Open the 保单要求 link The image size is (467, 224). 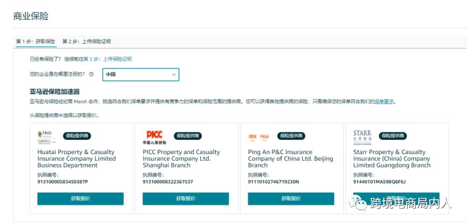pyautogui.click(x=384, y=102)
